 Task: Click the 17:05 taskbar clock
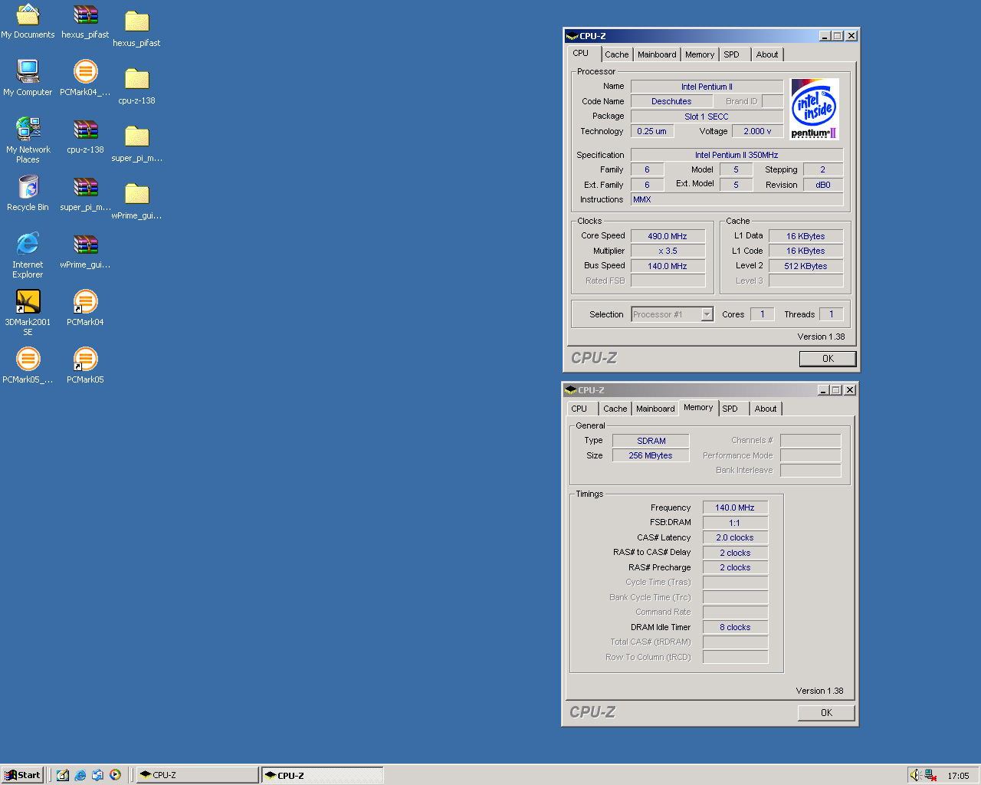click(x=958, y=776)
